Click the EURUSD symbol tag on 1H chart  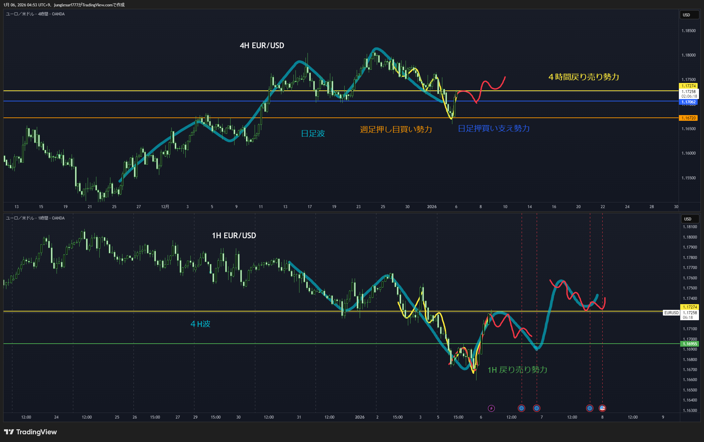coord(671,313)
